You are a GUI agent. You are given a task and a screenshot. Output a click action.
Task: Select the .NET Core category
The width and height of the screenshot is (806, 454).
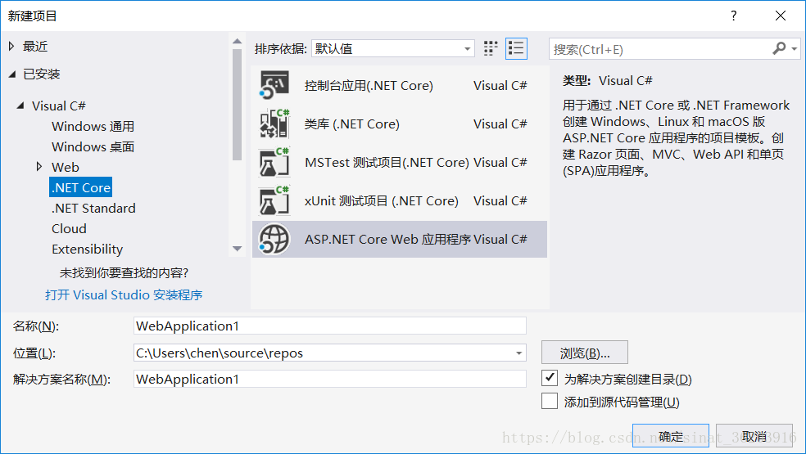81,187
